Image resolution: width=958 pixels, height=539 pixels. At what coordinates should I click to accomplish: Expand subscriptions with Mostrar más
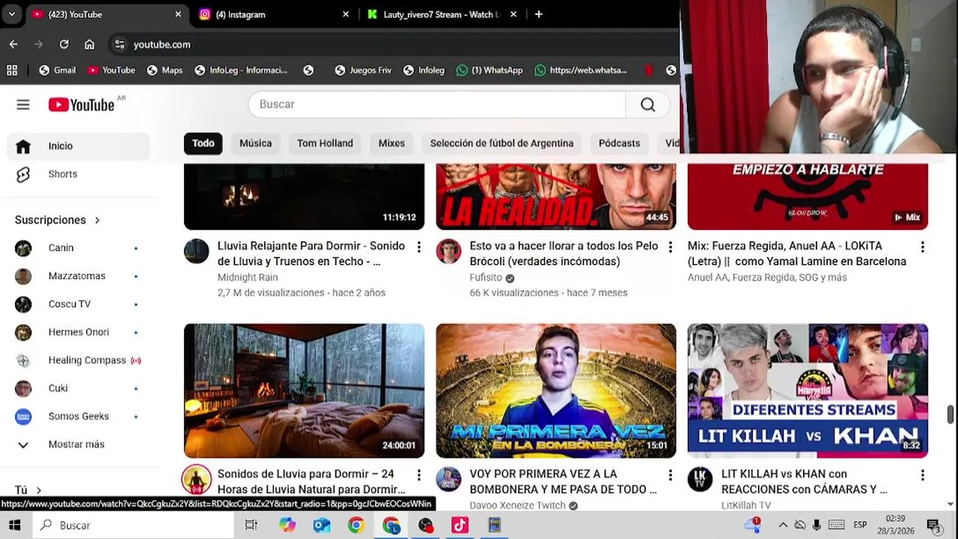pos(78,444)
